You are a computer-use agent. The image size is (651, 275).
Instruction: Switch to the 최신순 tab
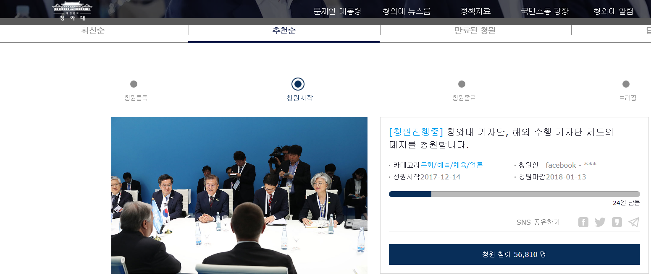click(x=93, y=31)
